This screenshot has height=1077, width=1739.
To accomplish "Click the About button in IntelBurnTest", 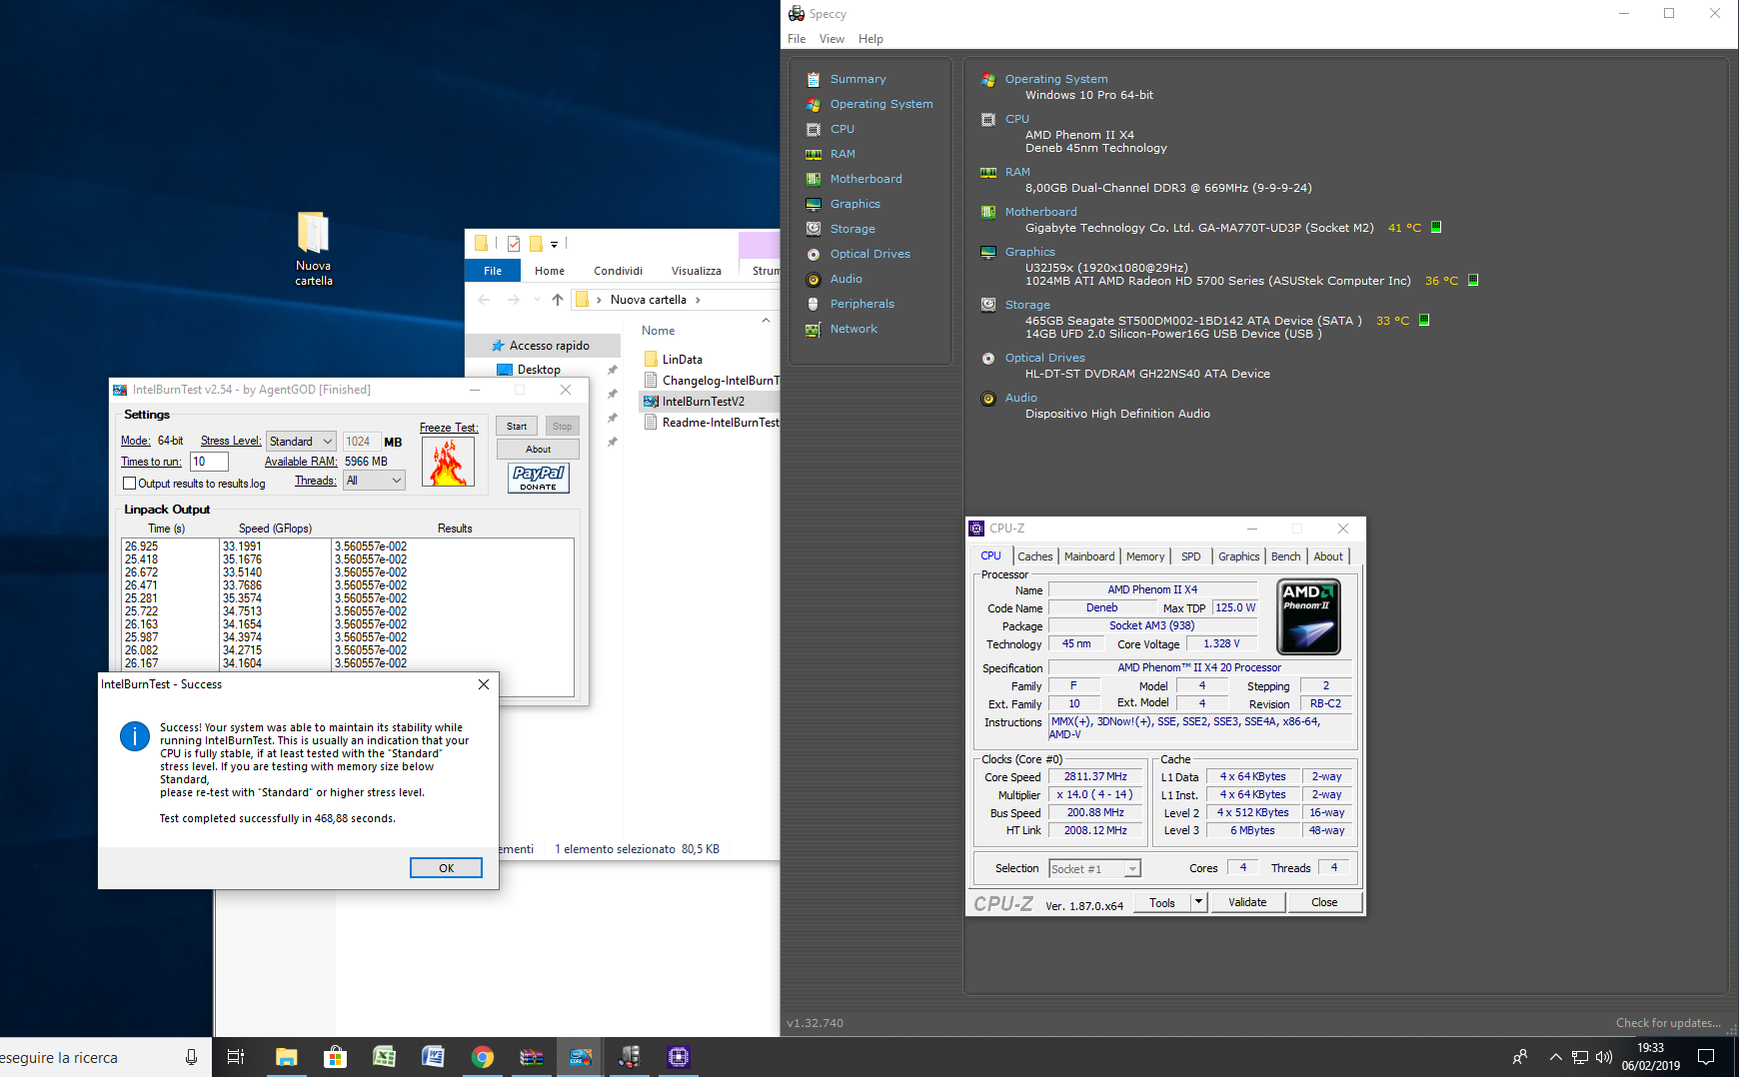I will (538, 450).
